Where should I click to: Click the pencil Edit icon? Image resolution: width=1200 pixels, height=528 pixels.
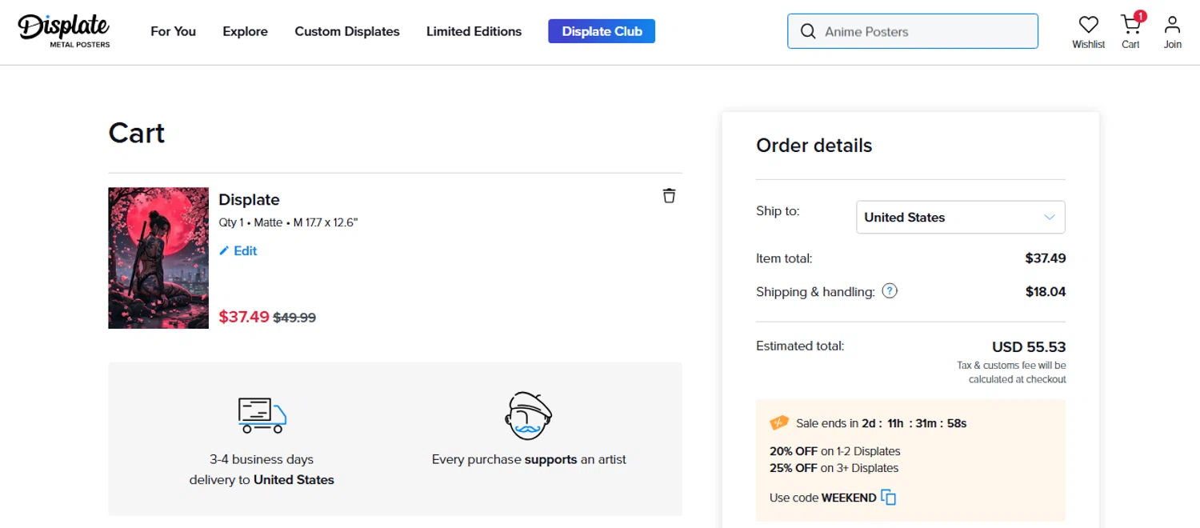[224, 251]
